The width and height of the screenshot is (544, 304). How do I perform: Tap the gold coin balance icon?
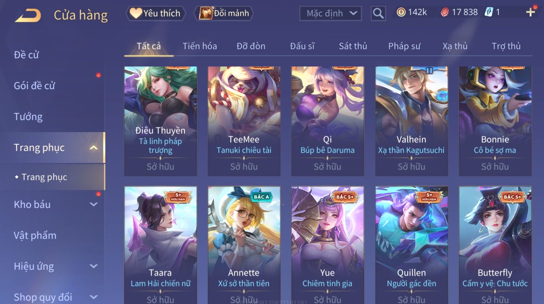[x=401, y=12]
